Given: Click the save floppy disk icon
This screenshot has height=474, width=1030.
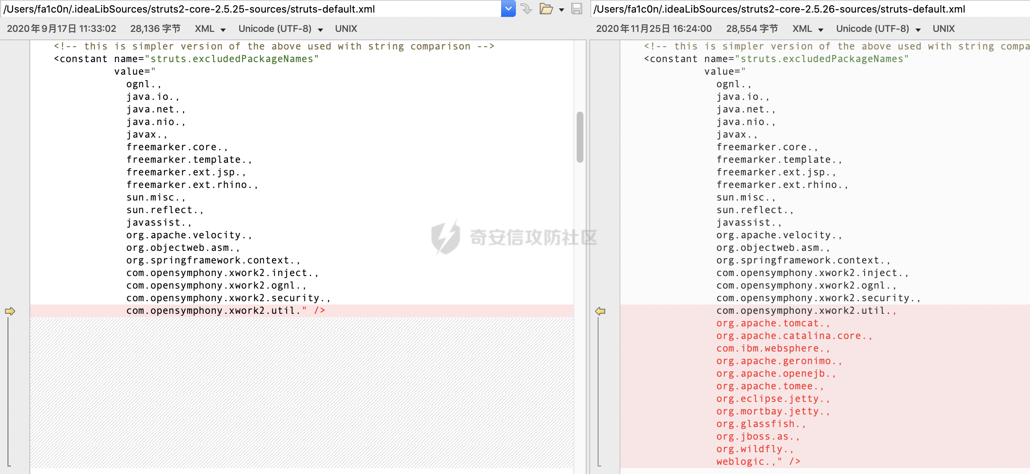Looking at the screenshot, I should (x=577, y=9).
